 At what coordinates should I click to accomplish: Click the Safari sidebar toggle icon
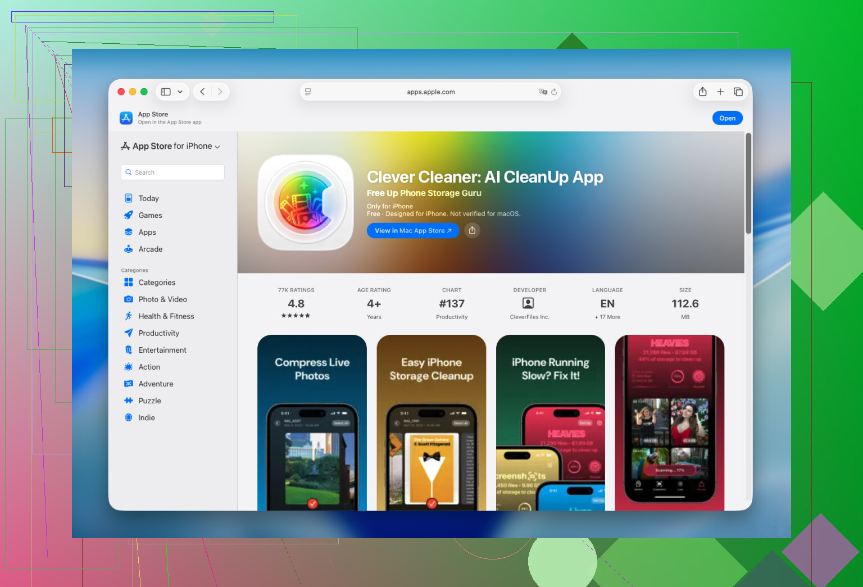click(x=166, y=92)
